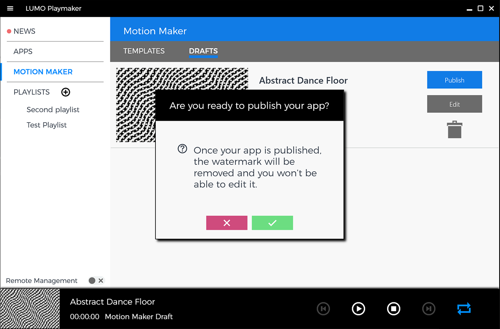The height and width of the screenshot is (329, 500).
Task: Click the 00:00:00 playback time
Action: (85, 317)
